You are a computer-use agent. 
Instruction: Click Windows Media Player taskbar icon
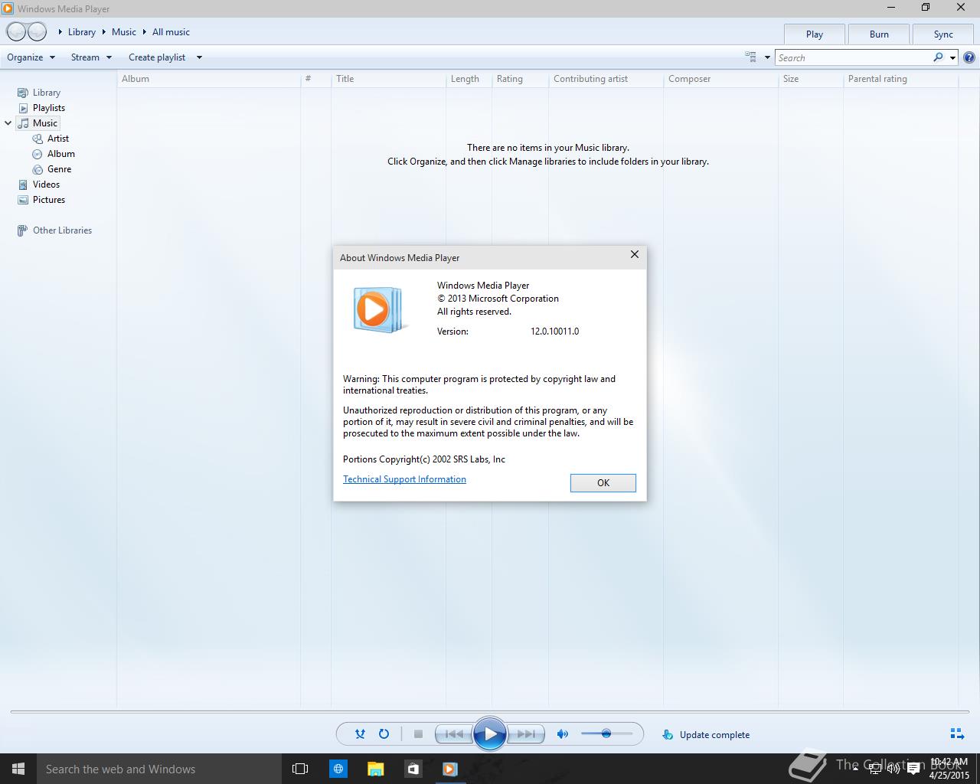tap(450, 769)
